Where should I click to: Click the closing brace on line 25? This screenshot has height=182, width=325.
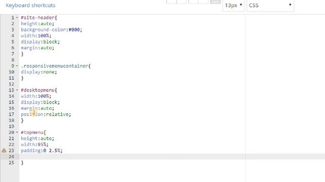pos(22,163)
